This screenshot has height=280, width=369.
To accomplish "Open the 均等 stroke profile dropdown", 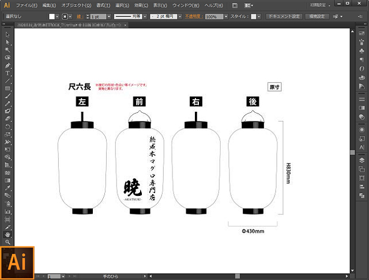I will tap(145, 17).
